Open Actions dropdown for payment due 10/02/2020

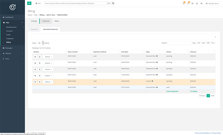coord(48,75)
